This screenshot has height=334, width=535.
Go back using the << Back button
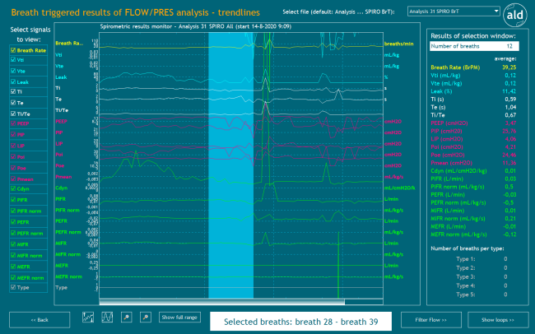click(x=40, y=318)
